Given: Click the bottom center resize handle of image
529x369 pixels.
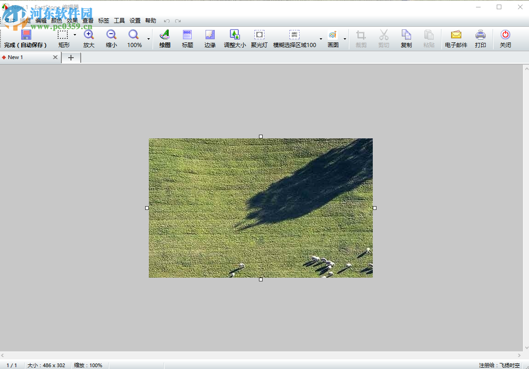Looking at the screenshot, I should [x=261, y=280].
